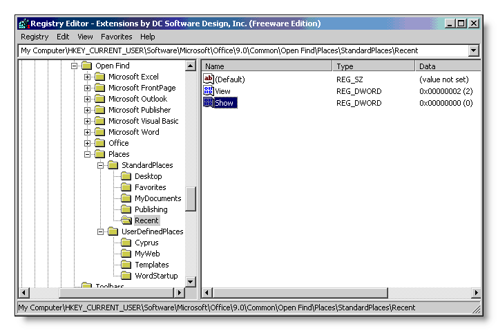
Task: Click the tree pane scroll left arrow
Action: [24, 292]
